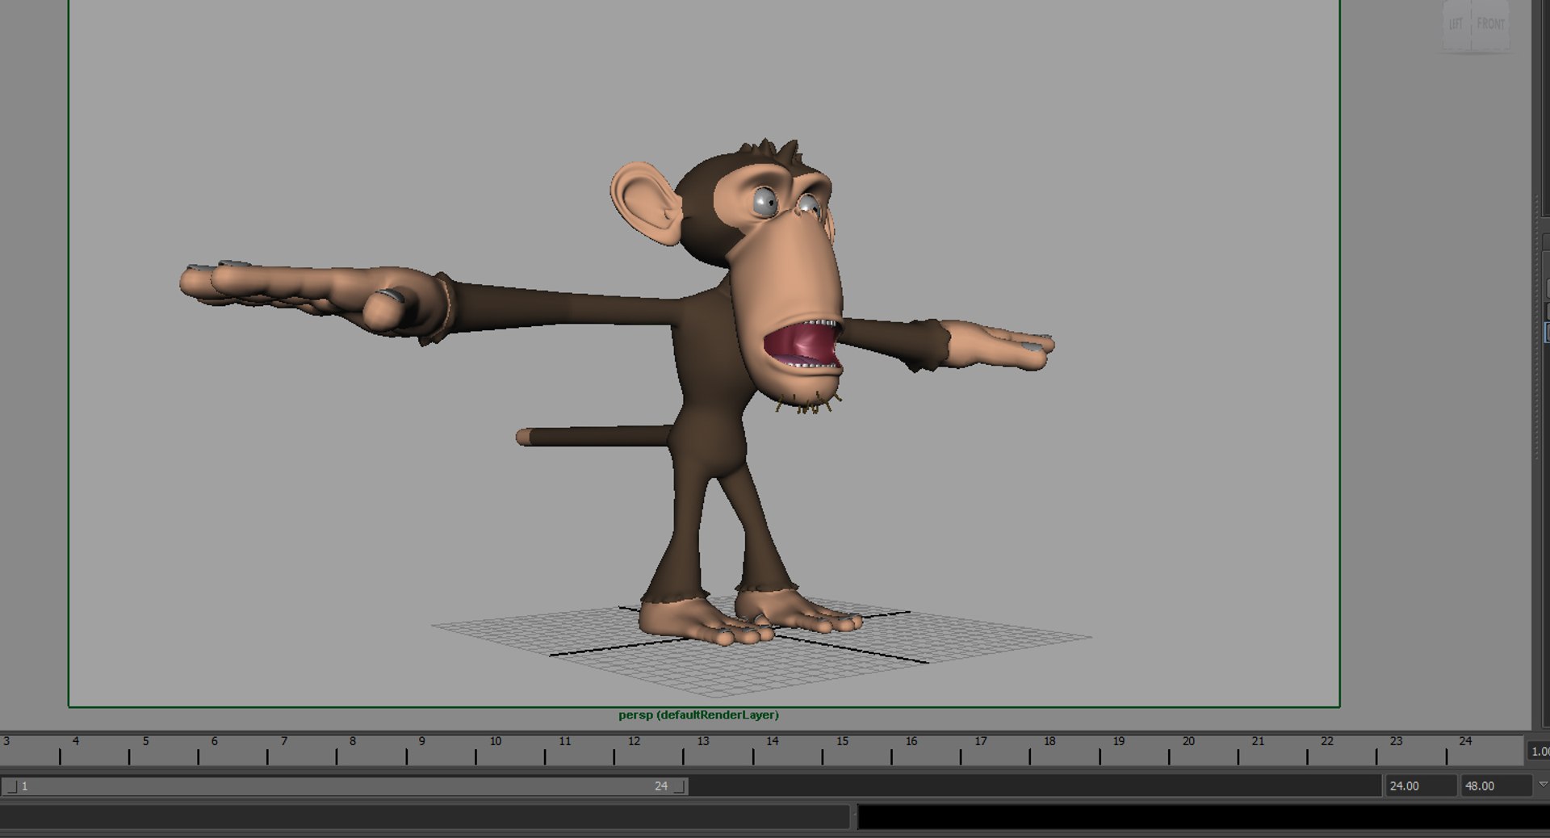
Task: Click the 24.00 playback end time field
Action: point(1420,786)
